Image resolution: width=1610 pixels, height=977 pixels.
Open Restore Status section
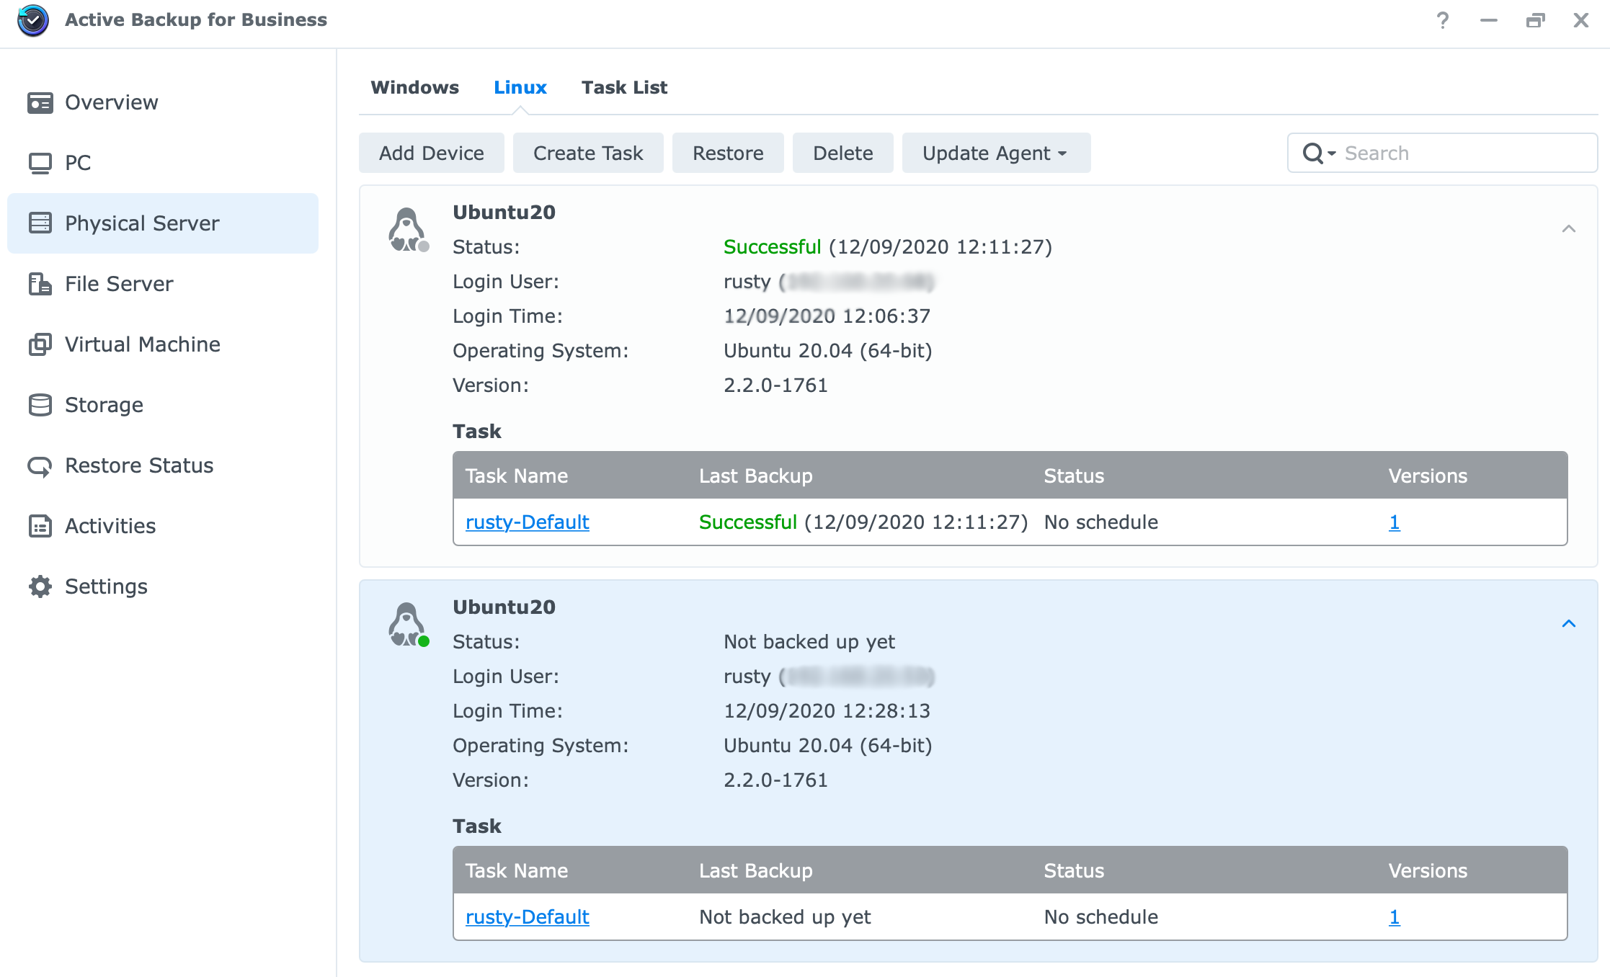pyautogui.click(x=163, y=465)
